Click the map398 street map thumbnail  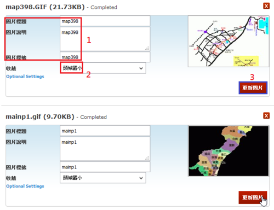(229, 42)
